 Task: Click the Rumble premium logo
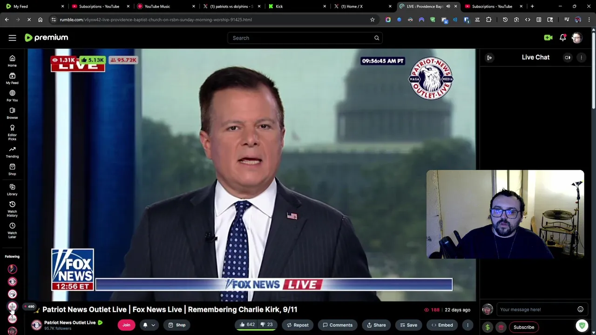(46, 38)
